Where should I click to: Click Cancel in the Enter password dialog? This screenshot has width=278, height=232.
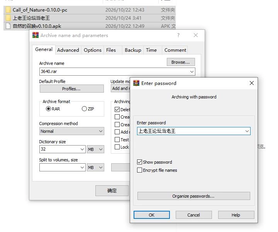(193, 215)
